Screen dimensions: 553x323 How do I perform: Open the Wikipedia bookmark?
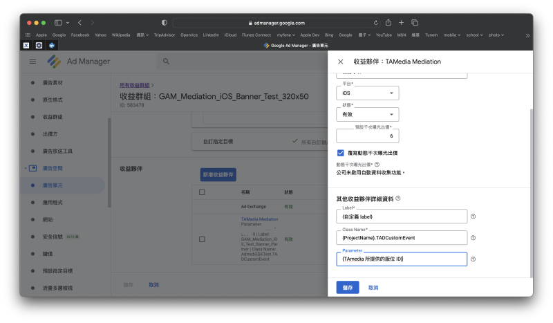click(121, 35)
